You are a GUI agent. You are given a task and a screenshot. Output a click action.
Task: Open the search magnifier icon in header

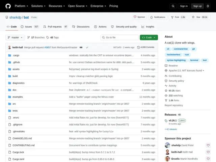pyautogui.click(x=173, y=6)
